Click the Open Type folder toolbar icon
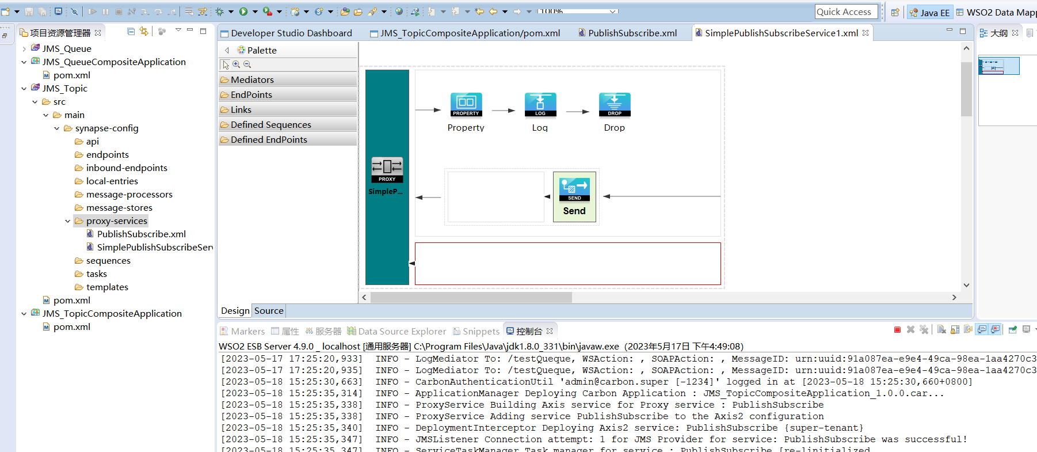This screenshot has height=452, width=1037. click(345, 12)
